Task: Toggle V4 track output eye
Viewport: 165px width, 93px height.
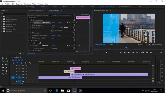Action: coord(26,69)
